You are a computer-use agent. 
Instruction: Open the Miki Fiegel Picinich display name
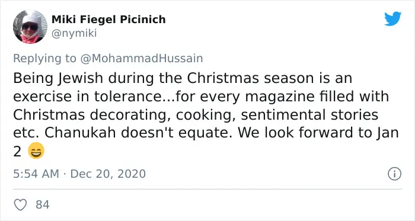pos(108,20)
